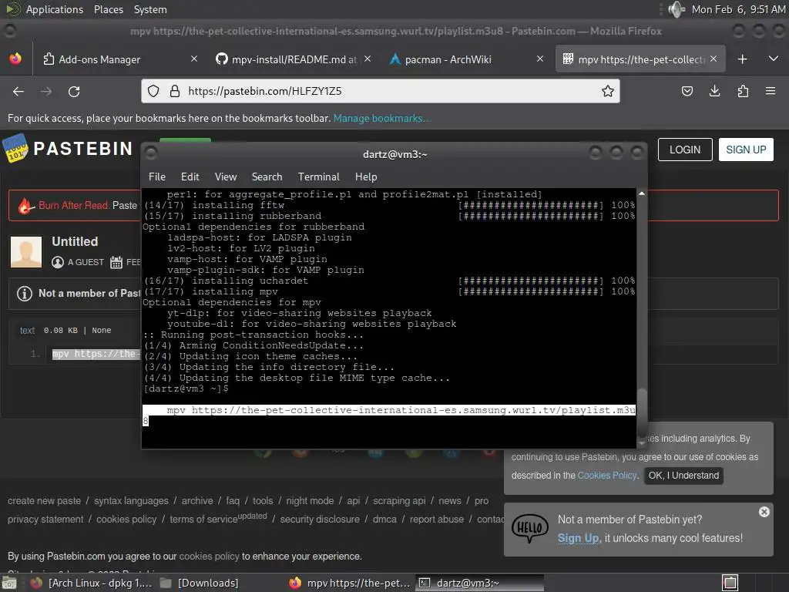Open the extensions toolbar icon
The image size is (789, 592).
click(x=743, y=91)
